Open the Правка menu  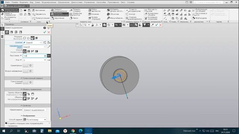click(15, 2)
